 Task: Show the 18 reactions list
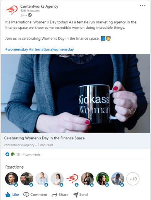pos(18,154)
